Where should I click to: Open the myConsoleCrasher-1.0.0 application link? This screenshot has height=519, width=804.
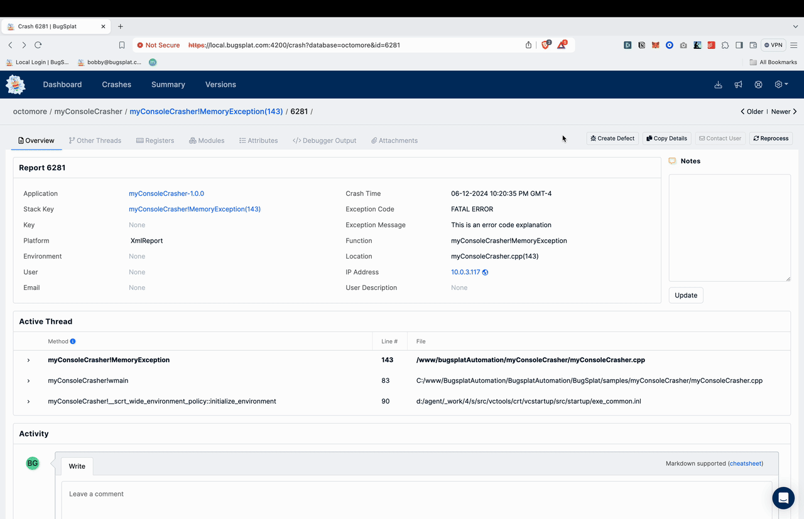pyautogui.click(x=166, y=194)
